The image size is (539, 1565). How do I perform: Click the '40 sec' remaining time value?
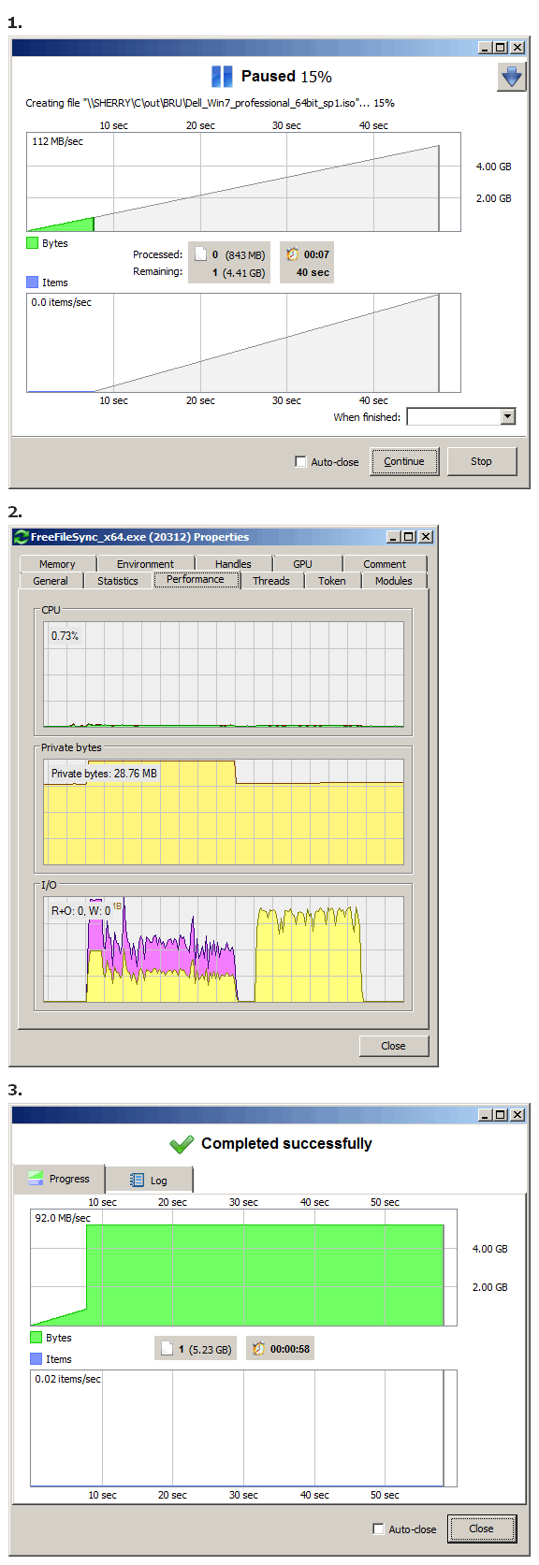click(x=313, y=272)
